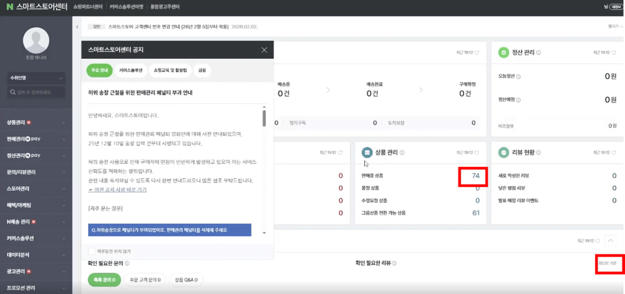Switch to the 커머스솔루션 notice tab

coord(131,71)
